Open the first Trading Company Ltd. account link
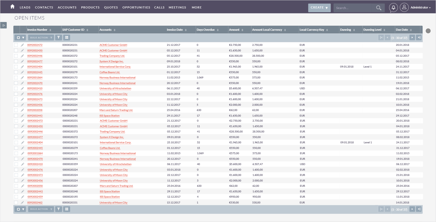The height and width of the screenshot is (222, 436). coord(112,56)
